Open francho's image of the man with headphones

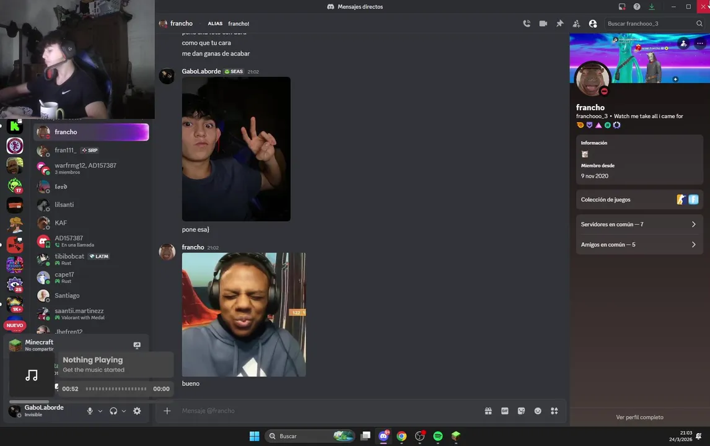pyautogui.click(x=243, y=315)
